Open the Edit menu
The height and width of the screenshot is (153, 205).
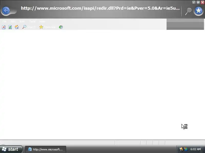click(x=13, y=21)
